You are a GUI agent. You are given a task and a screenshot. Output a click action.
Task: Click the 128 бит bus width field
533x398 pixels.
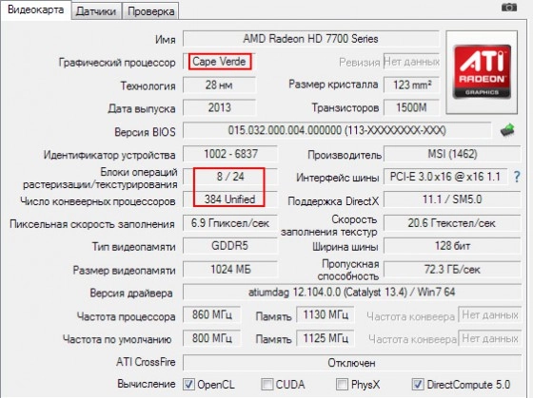452,246
